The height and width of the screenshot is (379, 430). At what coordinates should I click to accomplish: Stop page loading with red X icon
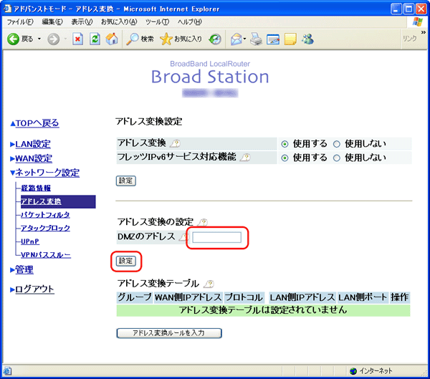[77, 39]
